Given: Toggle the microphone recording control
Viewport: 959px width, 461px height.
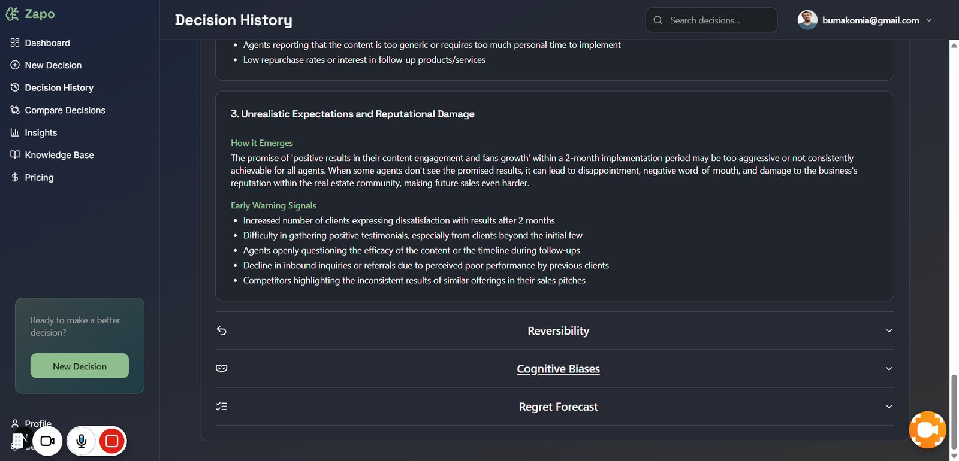Looking at the screenshot, I should (x=81, y=441).
